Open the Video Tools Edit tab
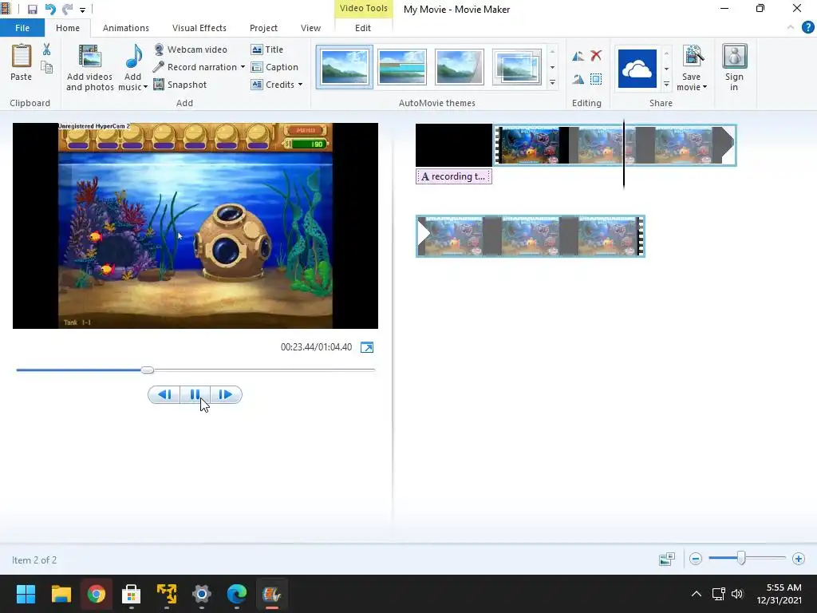This screenshot has height=613, width=817. pyautogui.click(x=363, y=28)
